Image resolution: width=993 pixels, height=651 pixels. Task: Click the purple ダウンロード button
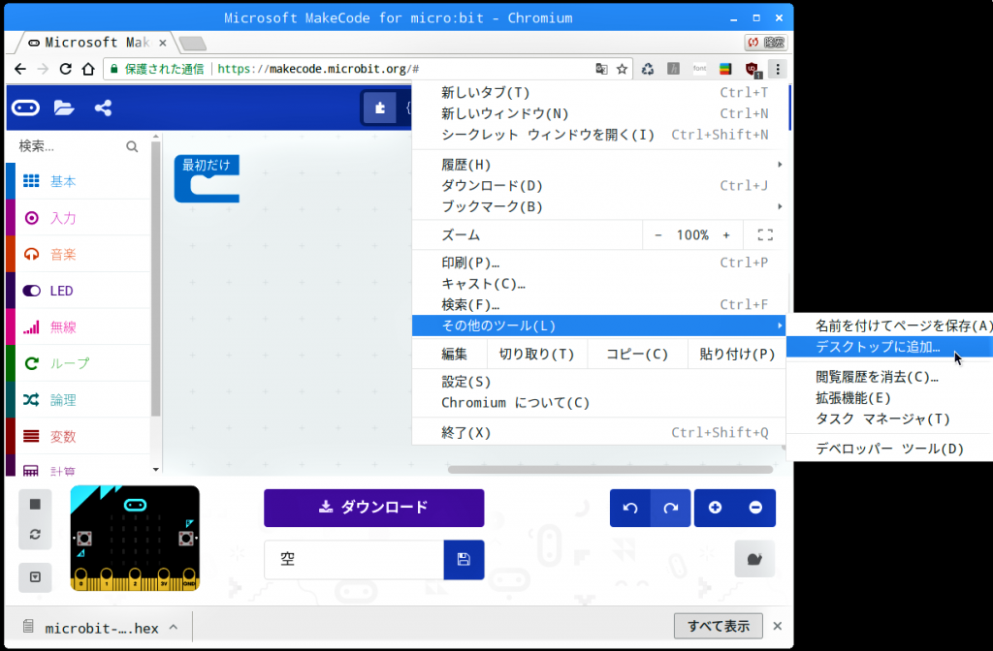pyautogui.click(x=373, y=508)
